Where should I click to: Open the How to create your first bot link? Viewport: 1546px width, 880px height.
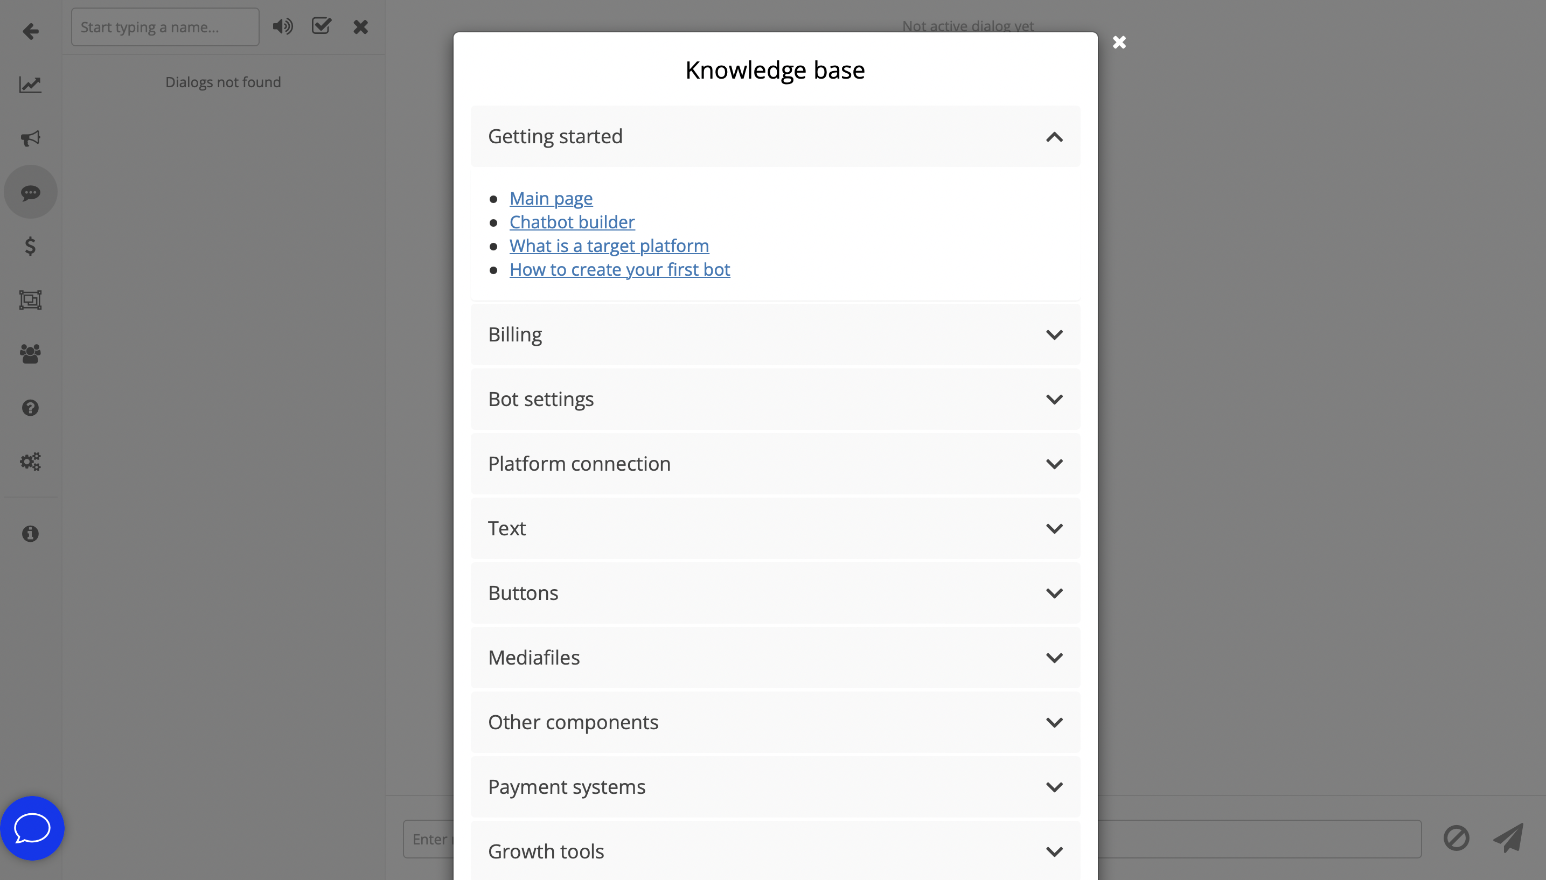click(619, 270)
